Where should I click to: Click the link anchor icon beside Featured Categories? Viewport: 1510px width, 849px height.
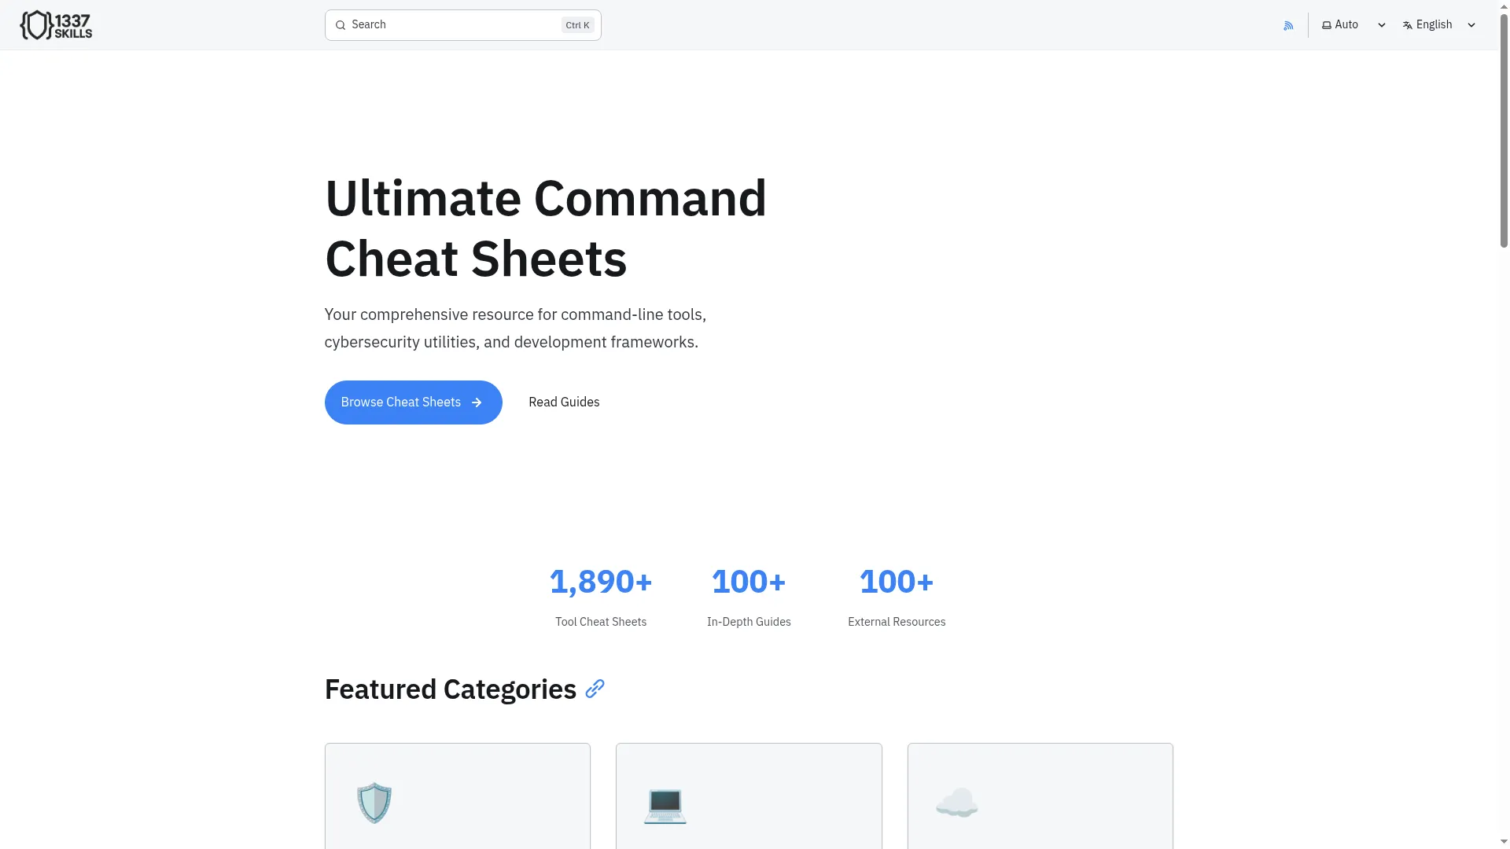pos(595,689)
